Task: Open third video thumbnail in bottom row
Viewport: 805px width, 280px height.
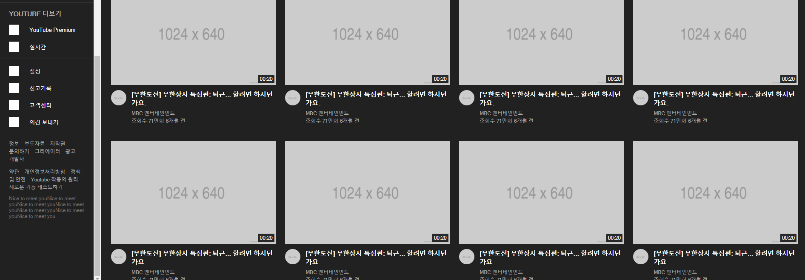Action: [x=542, y=192]
